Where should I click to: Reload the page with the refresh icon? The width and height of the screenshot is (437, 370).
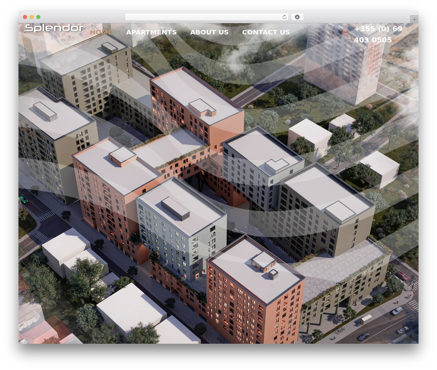pos(284,17)
